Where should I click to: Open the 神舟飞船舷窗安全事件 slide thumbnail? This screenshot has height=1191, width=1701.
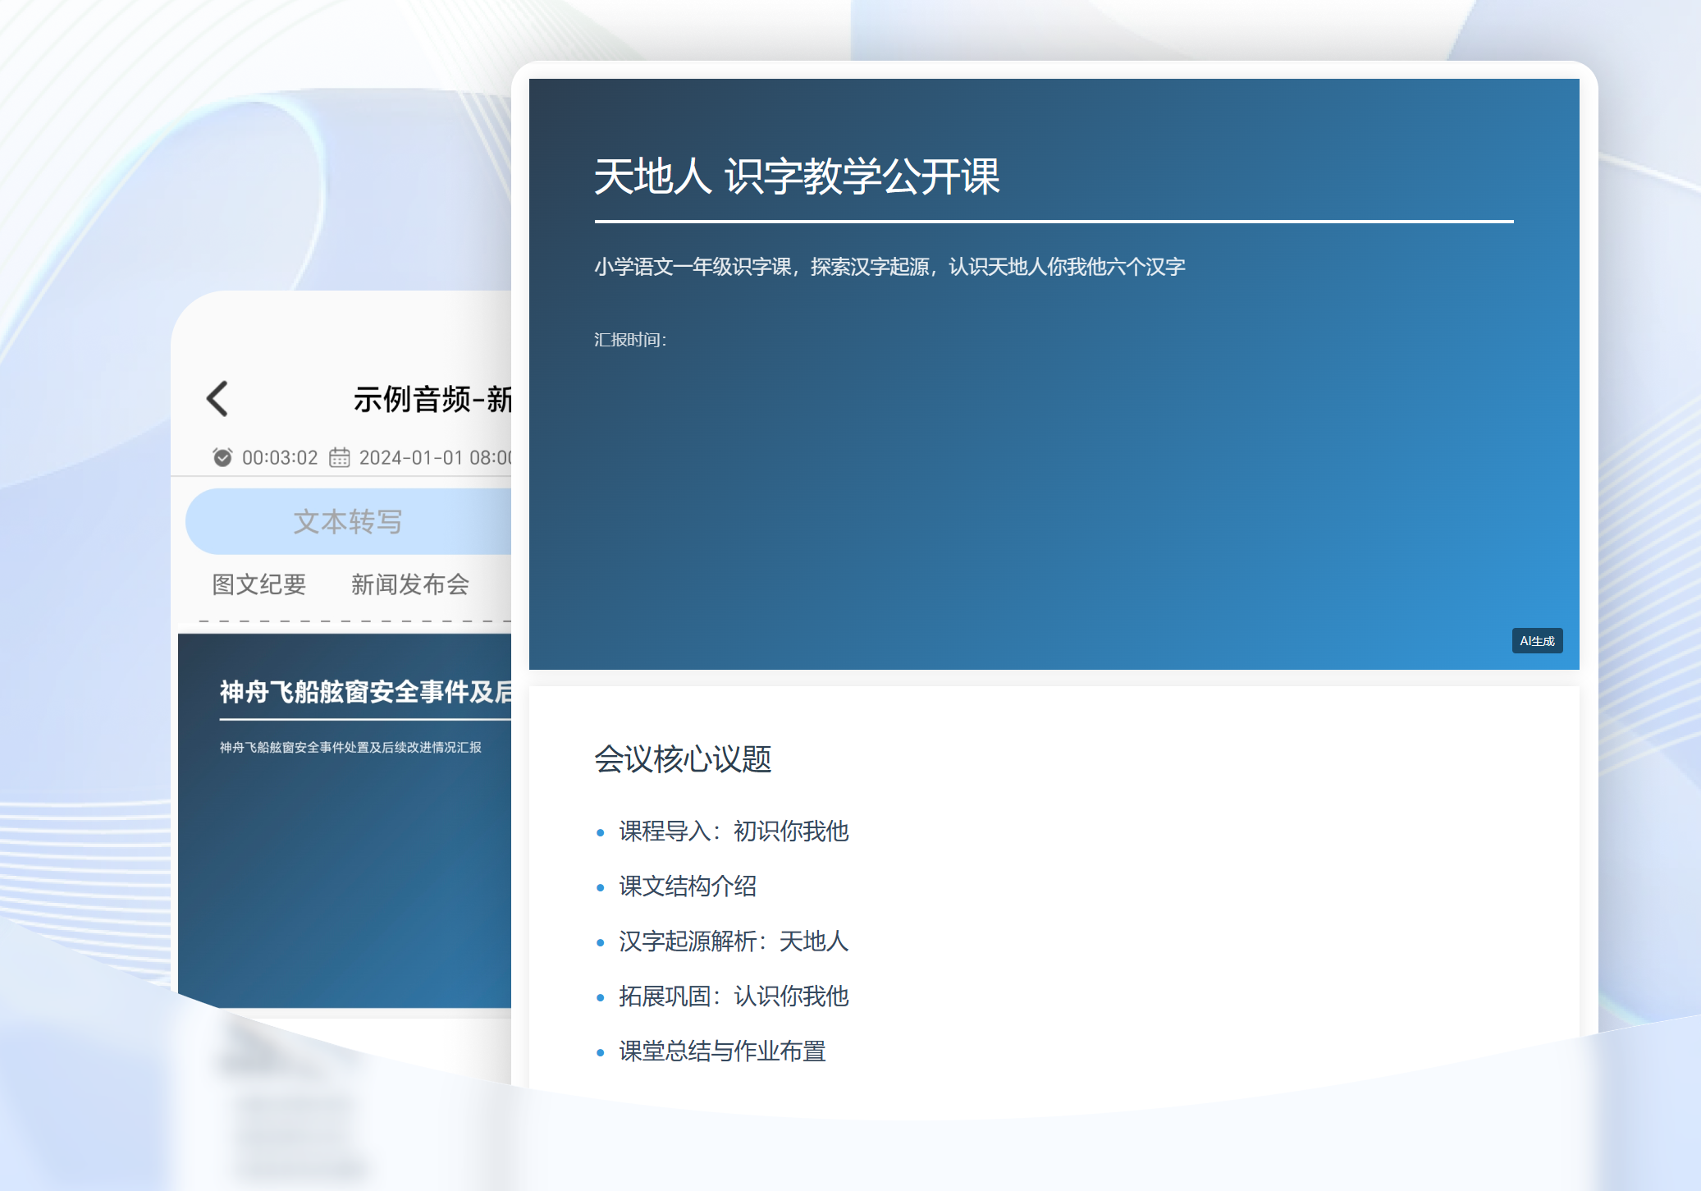point(345,821)
